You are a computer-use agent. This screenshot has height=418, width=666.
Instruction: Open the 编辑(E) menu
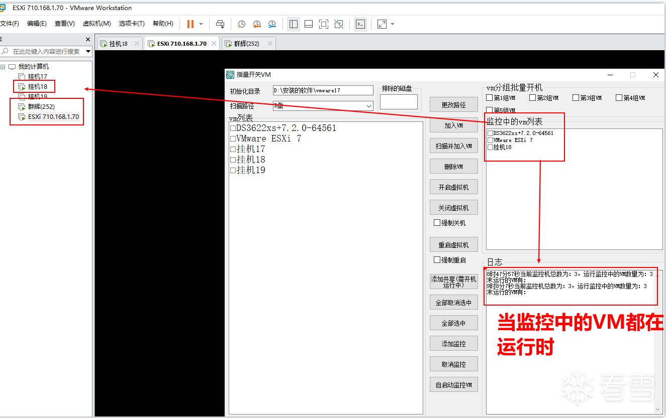click(x=37, y=24)
